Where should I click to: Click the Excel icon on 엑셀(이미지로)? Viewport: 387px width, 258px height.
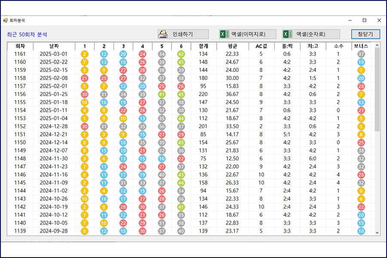pyautogui.click(x=224, y=34)
